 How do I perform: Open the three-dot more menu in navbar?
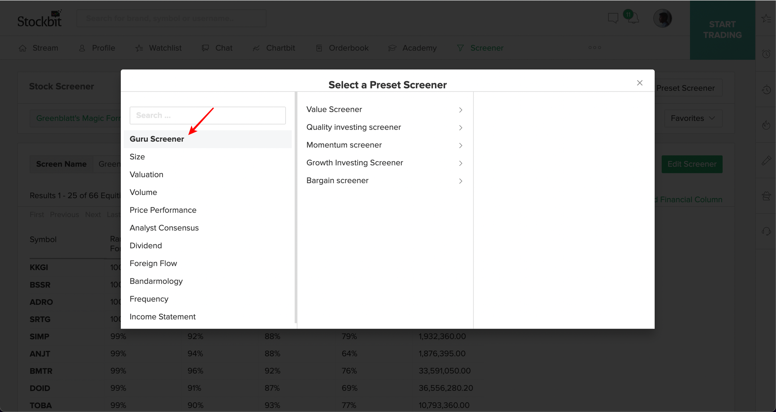tap(595, 48)
